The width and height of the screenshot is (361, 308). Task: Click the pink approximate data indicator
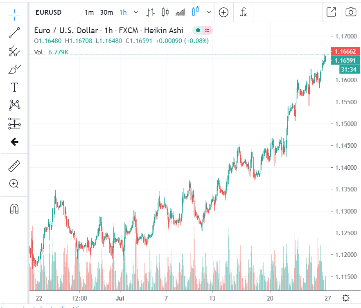(207, 30)
